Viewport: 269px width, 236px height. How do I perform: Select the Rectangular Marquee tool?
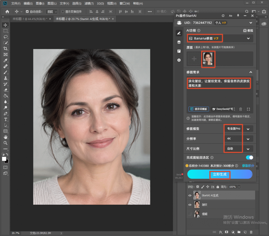click(6, 31)
